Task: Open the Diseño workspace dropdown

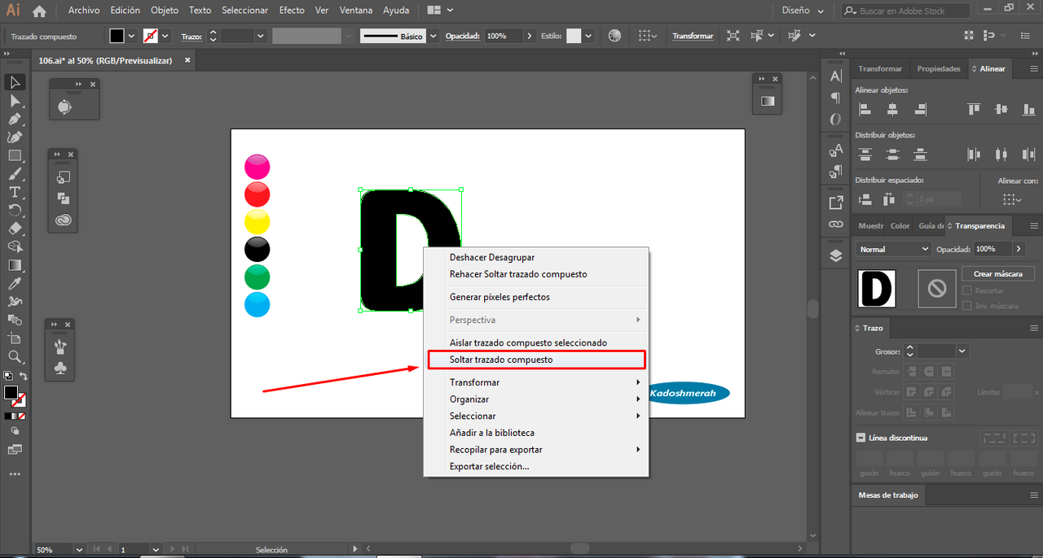Action: coord(802,11)
